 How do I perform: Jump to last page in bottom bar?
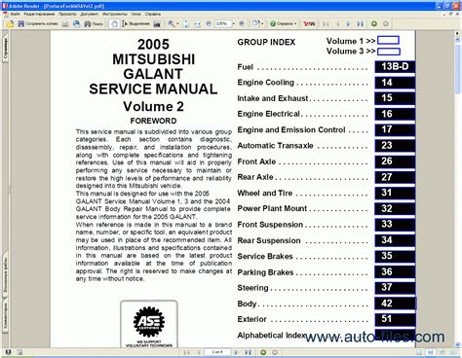(x=248, y=352)
